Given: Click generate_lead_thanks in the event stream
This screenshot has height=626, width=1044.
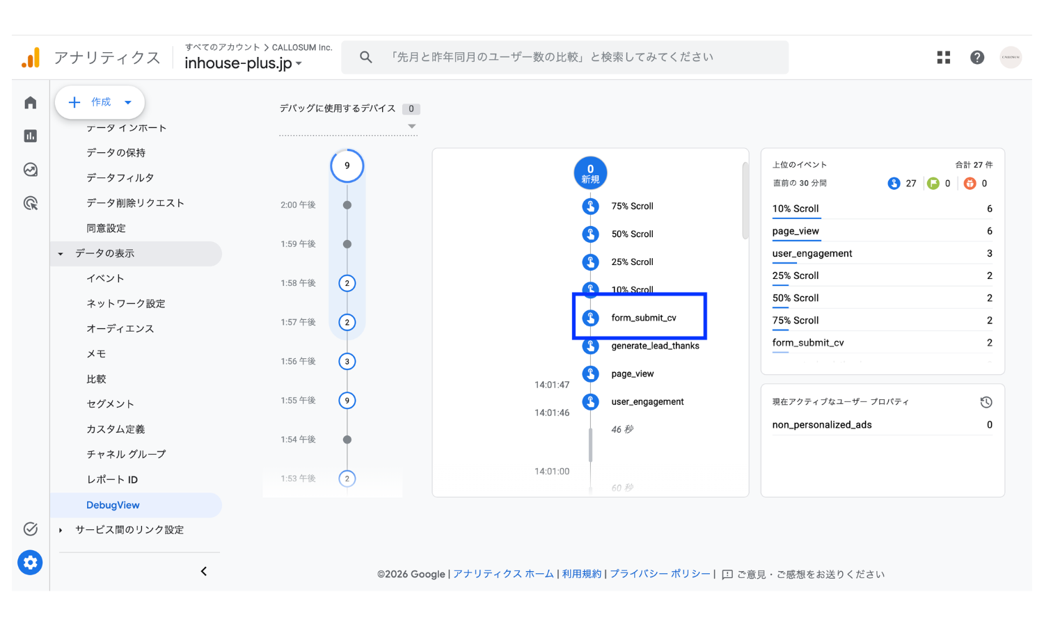Looking at the screenshot, I should (x=655, y=346).
